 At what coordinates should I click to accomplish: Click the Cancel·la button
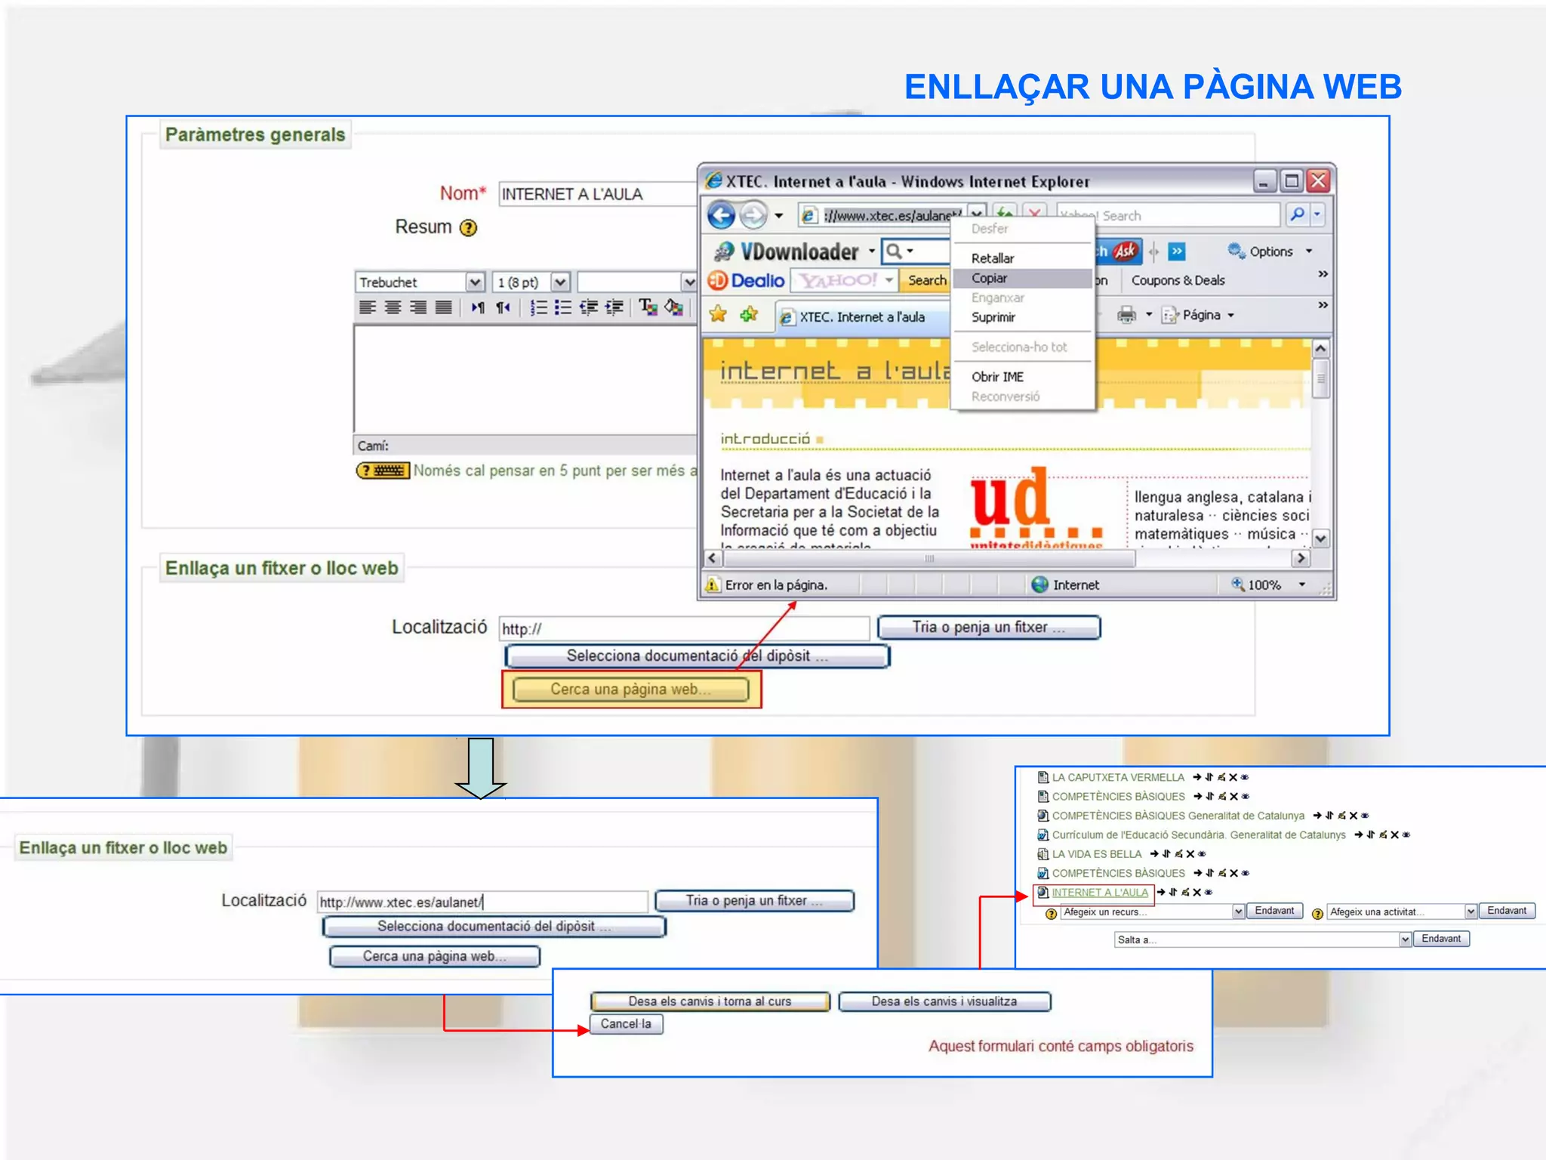pos(626,1024)
